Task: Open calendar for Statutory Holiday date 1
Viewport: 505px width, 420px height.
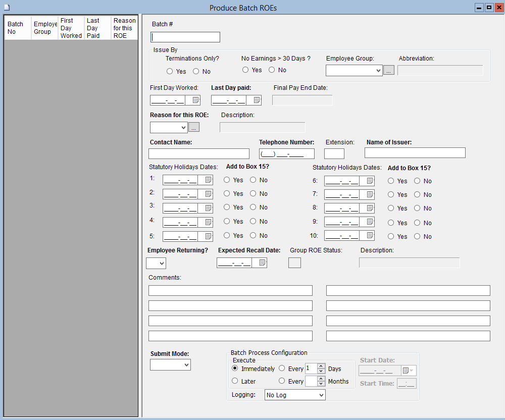Action: [208, 180]
